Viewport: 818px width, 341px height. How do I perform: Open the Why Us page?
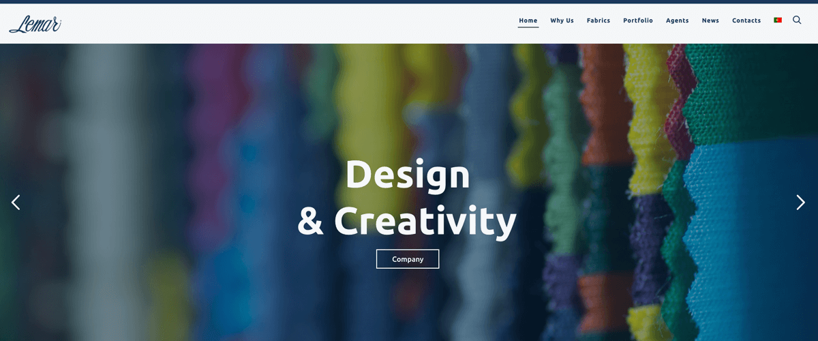click(562, 20)
